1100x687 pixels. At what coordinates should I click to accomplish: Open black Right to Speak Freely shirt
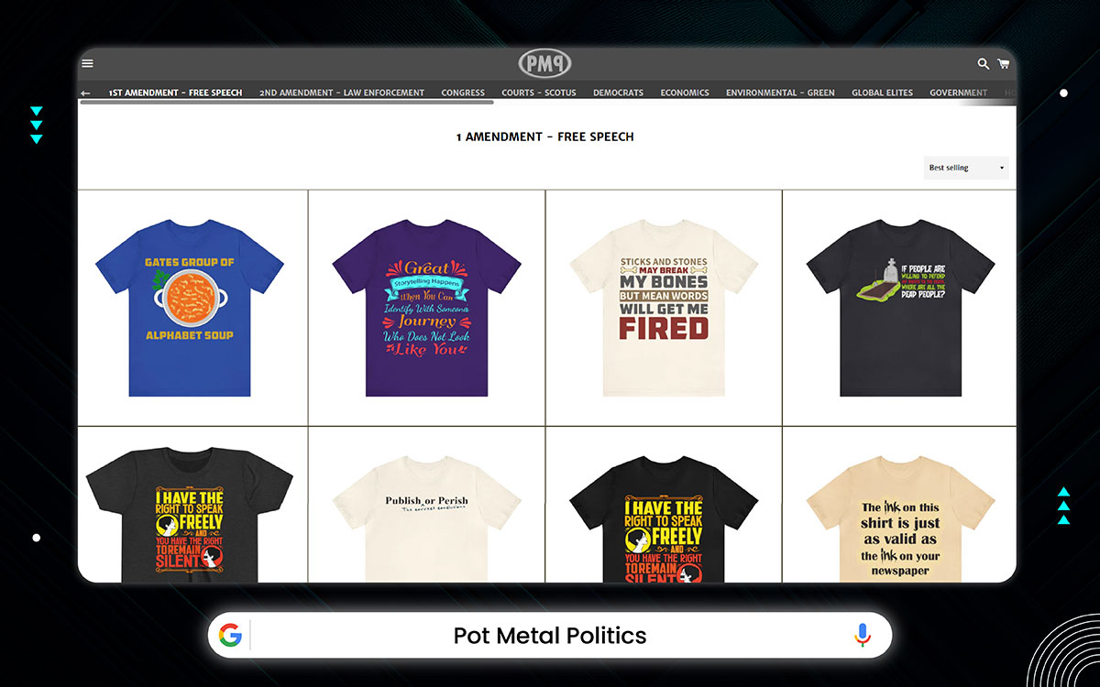(x=664, y=518)
